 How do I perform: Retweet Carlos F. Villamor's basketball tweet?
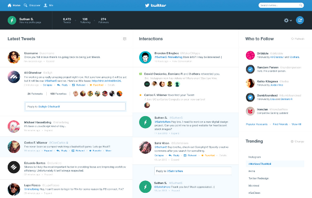click(78, 151)
